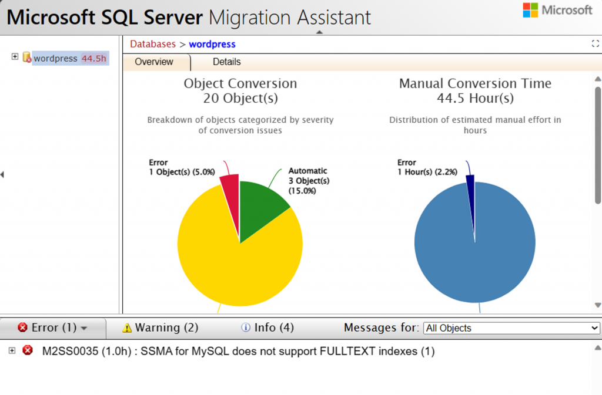602x395 pixels.
Task: Click the chart pane scrollbar down arrow
Action: (x=598, y=305)
